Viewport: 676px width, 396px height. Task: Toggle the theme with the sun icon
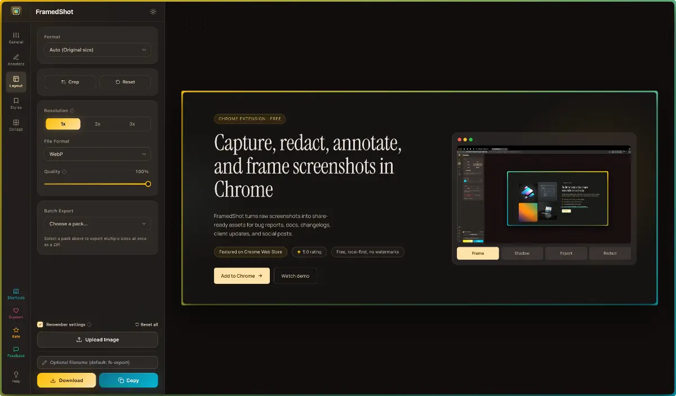153,11
